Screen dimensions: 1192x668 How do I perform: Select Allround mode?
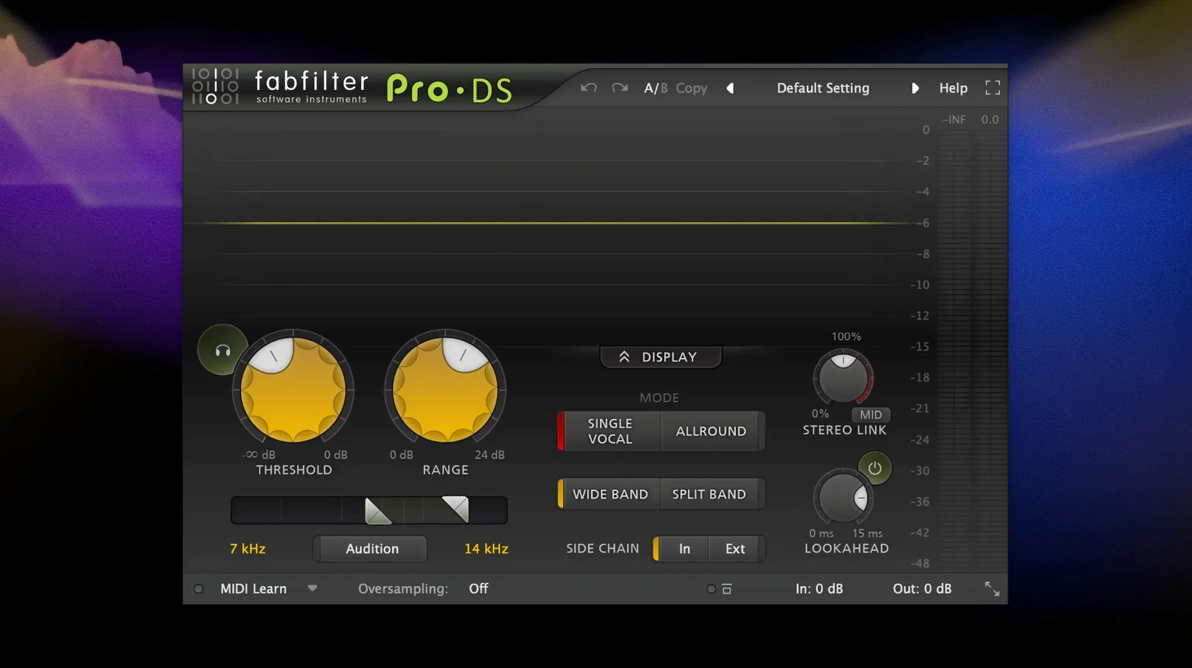pos(712,432)
